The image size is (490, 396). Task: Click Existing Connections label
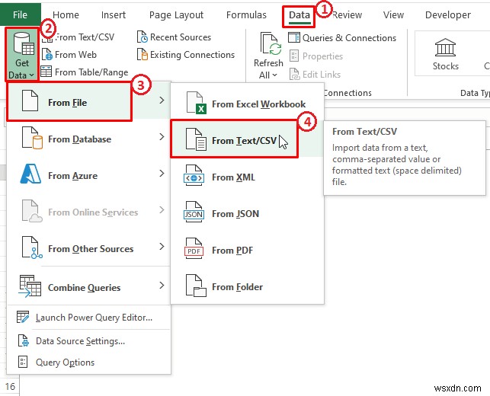pos(192,55)
